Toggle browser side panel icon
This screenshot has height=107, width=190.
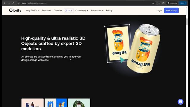(164, 3)
